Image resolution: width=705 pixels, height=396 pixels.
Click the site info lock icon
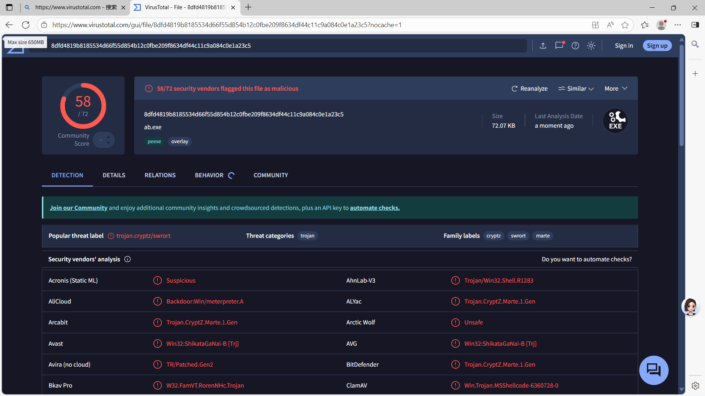point(44,25)
